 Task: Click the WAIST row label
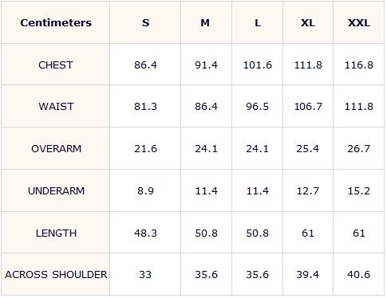pos(56,107)
